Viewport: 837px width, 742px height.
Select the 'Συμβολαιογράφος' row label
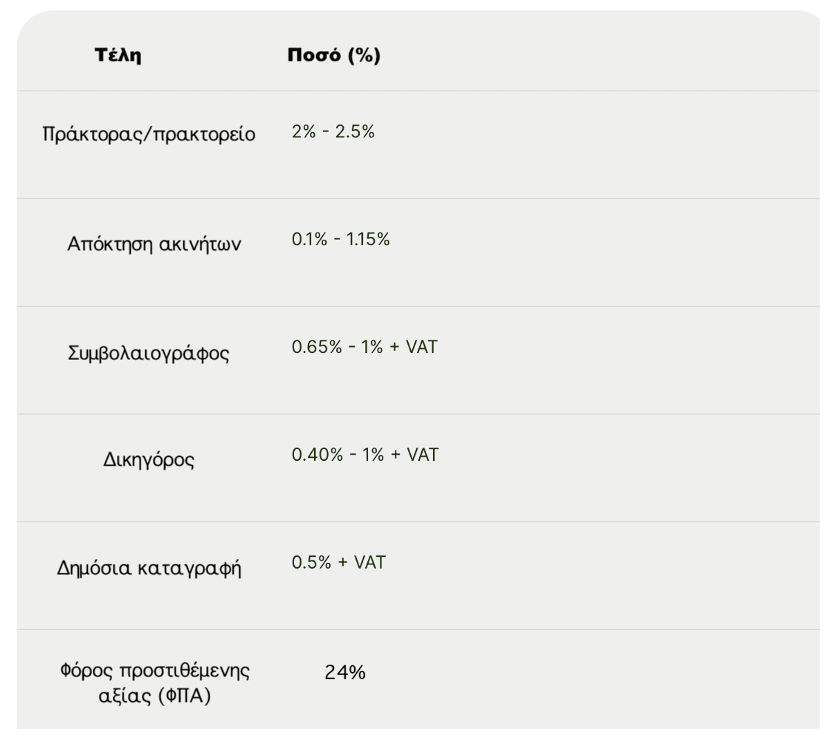(149, 353)
